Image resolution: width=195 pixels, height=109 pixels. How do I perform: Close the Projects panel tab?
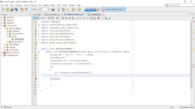9,15
